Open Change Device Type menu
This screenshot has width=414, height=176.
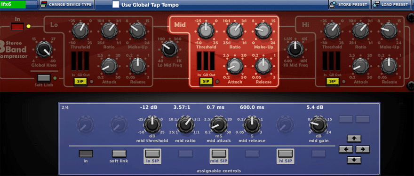click(x=67, y=5)
